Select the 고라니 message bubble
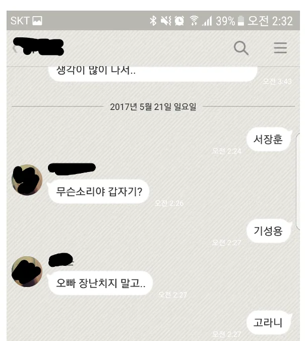This screenshot has width=305, height=341. pyautogui.click(x=269, y=322)
